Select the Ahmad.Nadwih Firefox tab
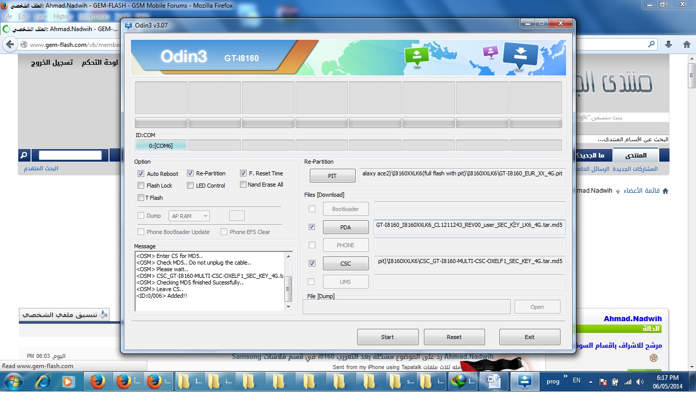696x416 pixels. 61,29
